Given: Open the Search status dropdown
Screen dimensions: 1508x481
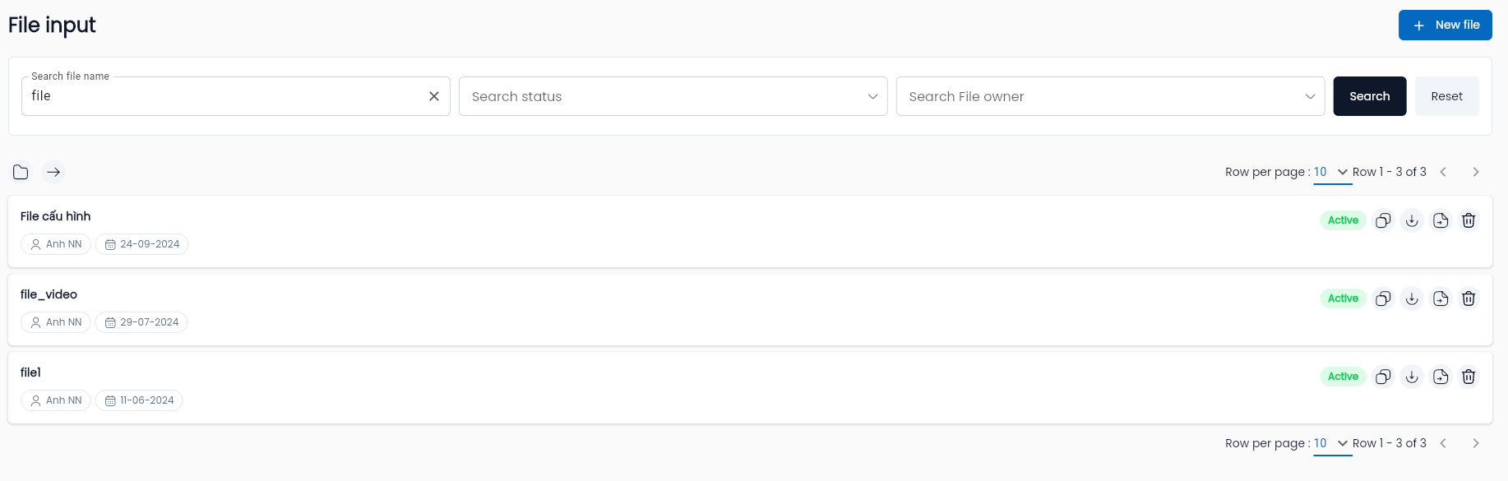Looking at the screenshot, I should click(x=673, y=96).
